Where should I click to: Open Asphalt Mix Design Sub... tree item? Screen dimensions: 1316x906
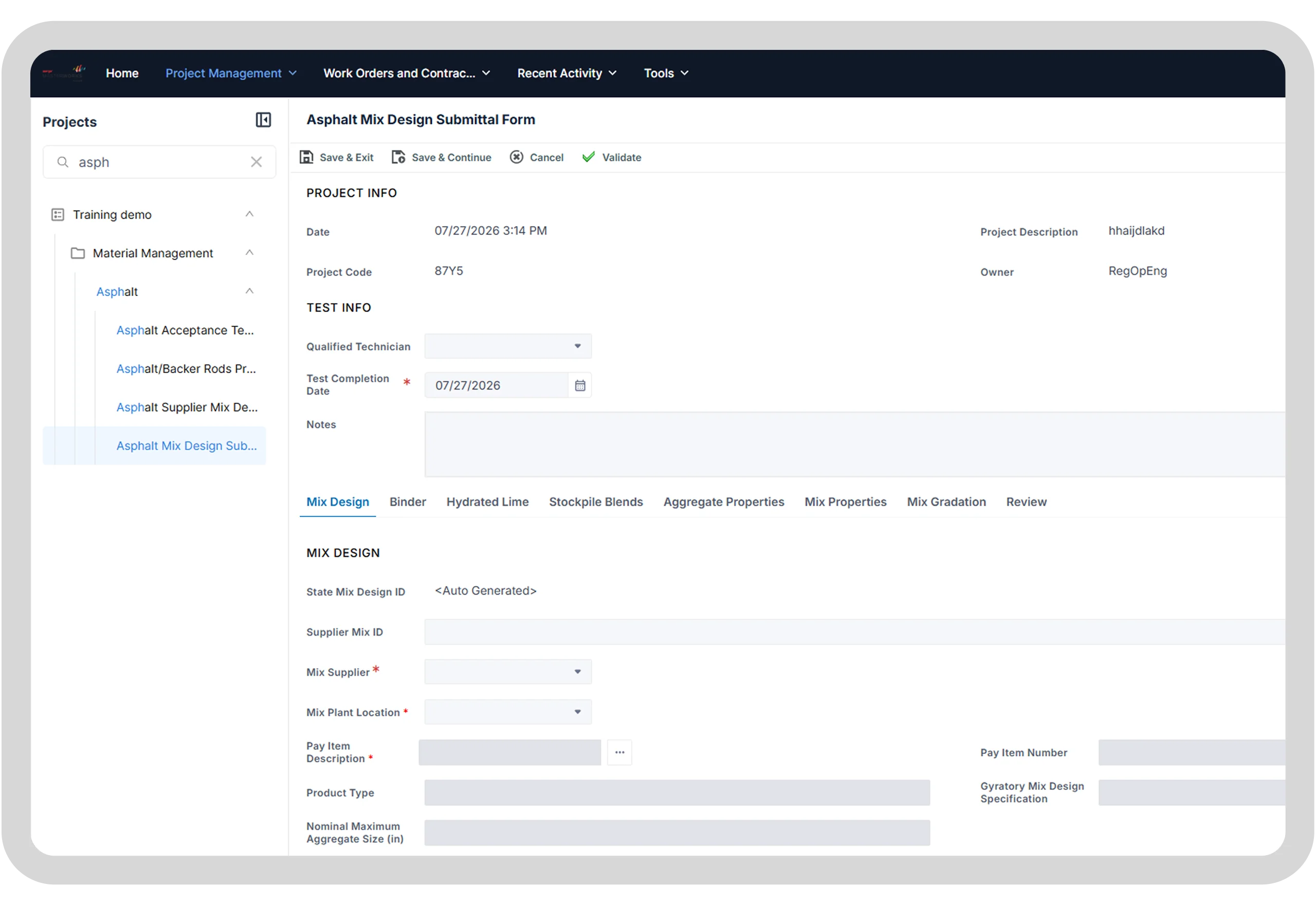pos(154,446)
